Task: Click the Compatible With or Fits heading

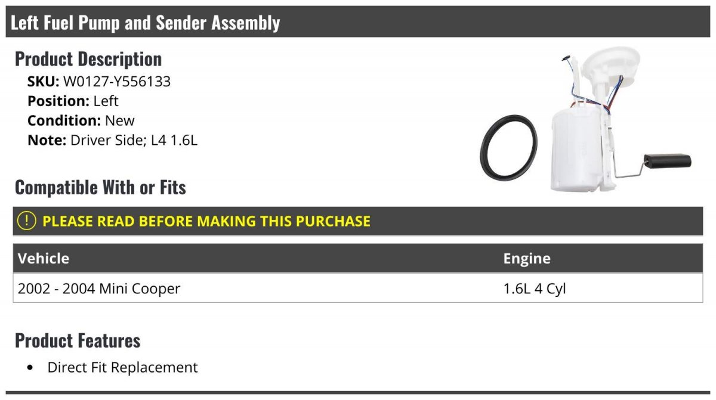Action: tap(100, 187)
